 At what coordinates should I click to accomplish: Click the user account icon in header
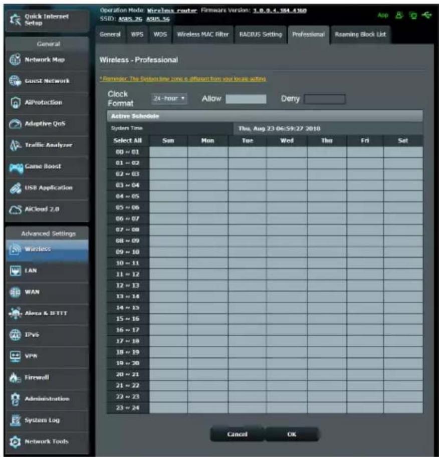(399, 15)
